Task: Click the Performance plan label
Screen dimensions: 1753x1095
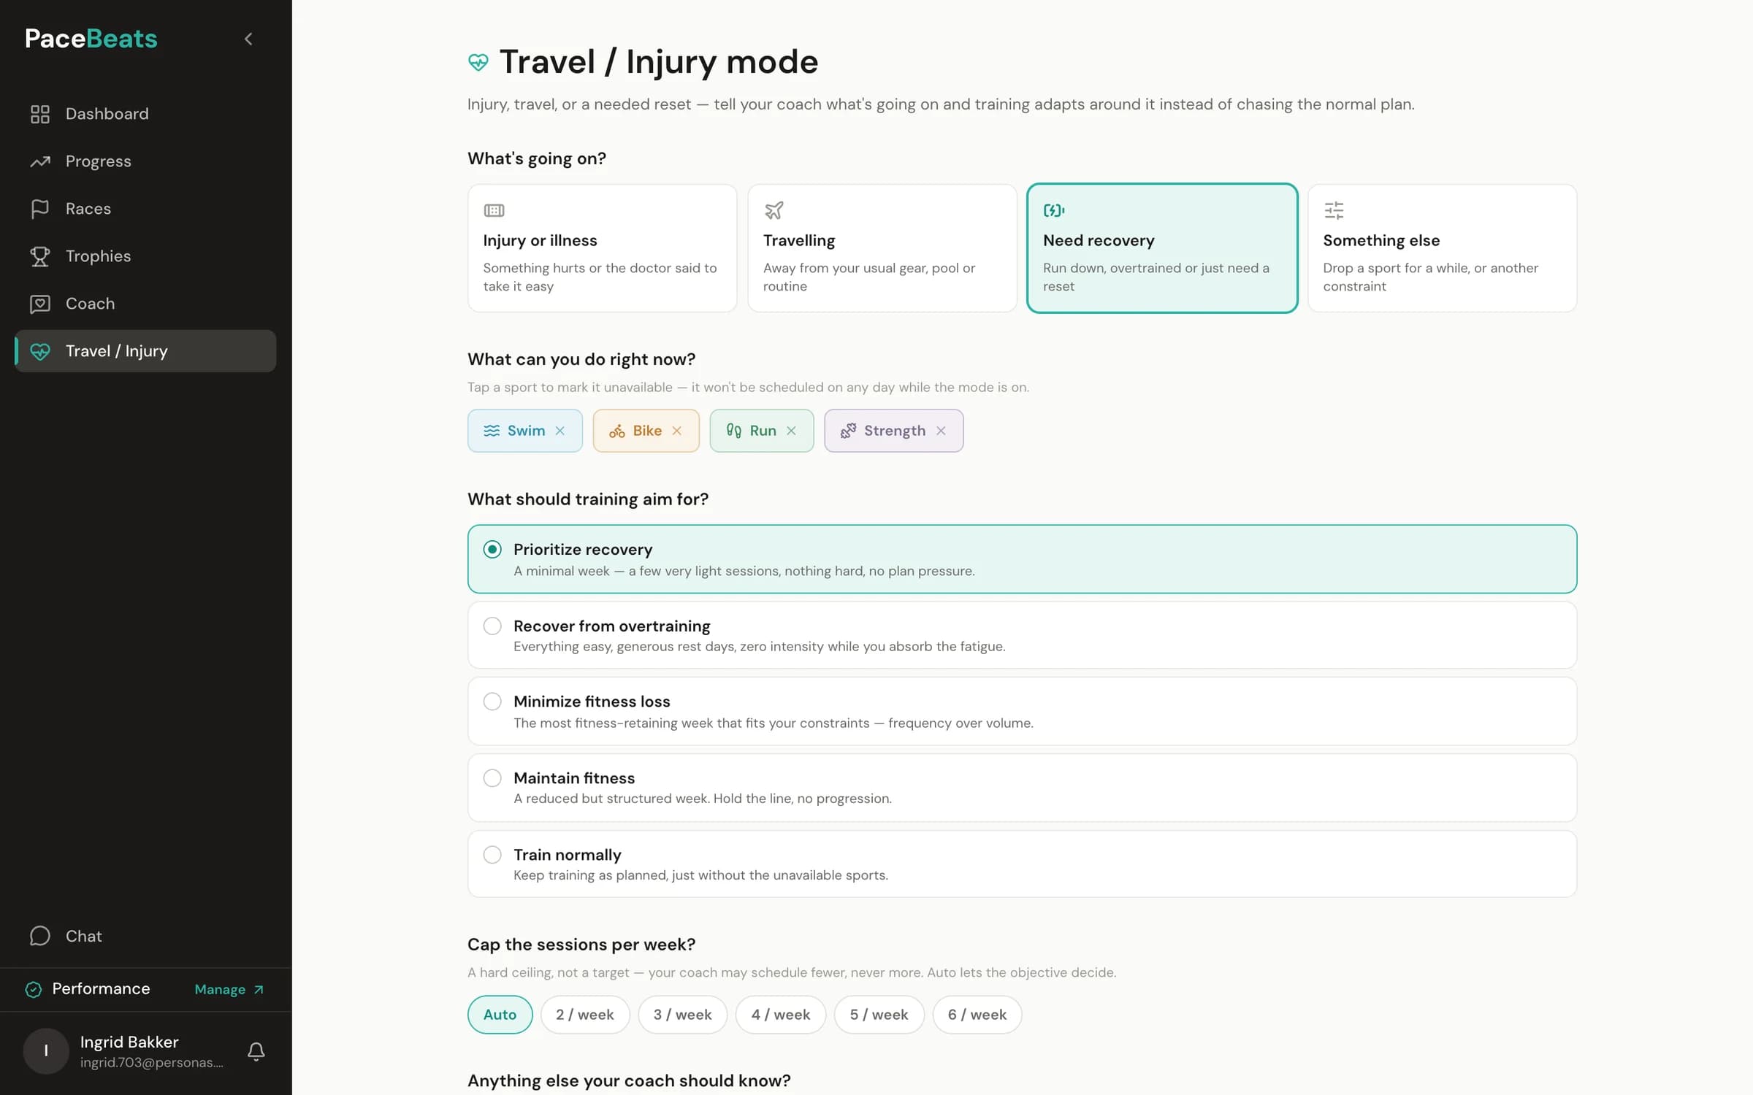Action: (101, 988)
